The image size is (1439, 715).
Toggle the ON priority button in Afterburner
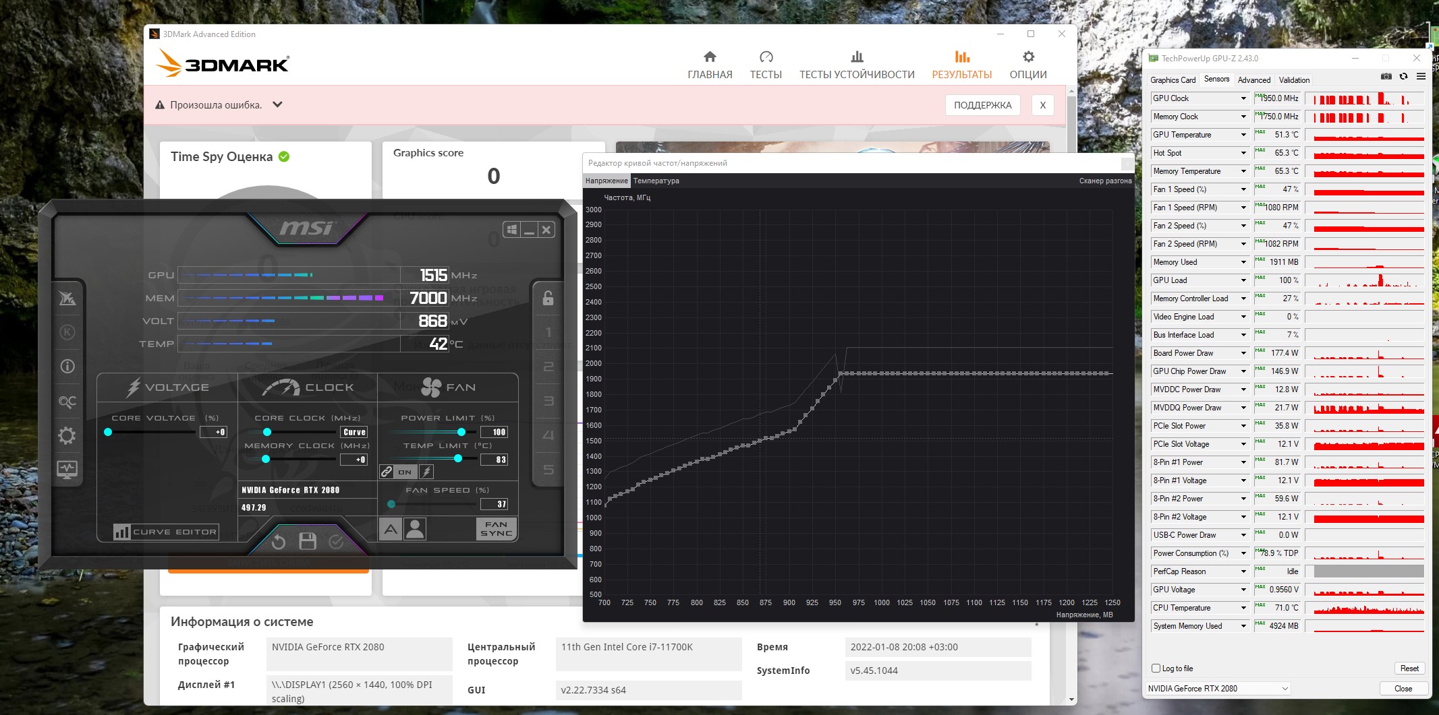tap(405, 472)
